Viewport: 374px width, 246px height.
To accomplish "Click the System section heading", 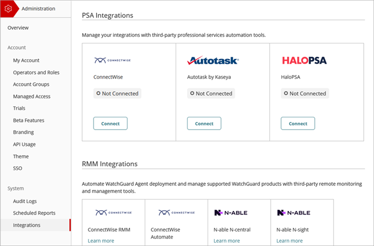I will tap(15, 188).
